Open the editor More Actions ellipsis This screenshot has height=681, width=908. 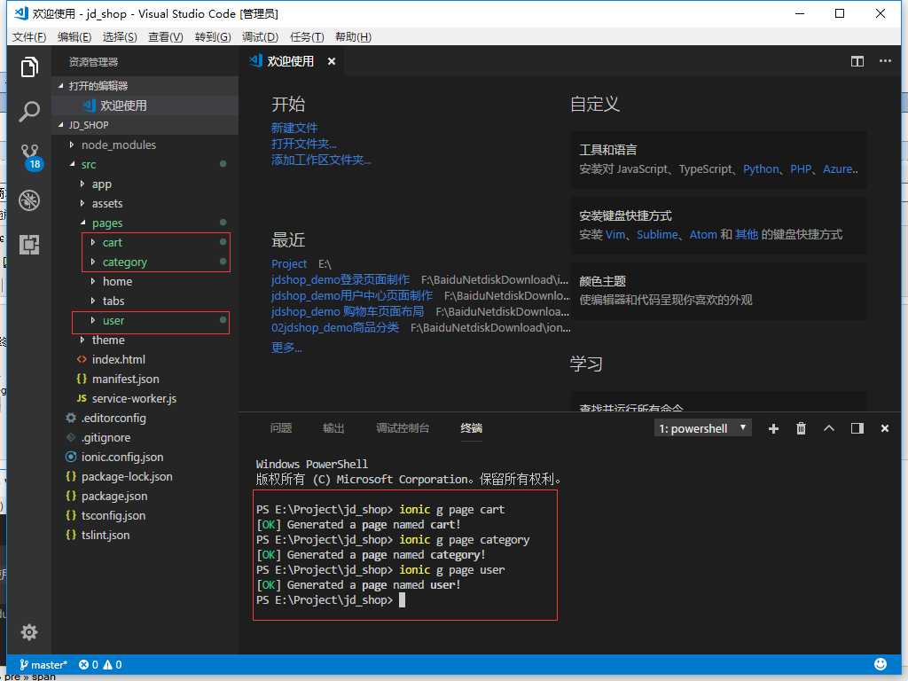[885, 61]
